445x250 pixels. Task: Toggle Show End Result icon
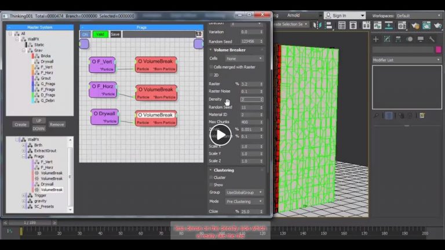pyautogui.click(x=389, y=116)
